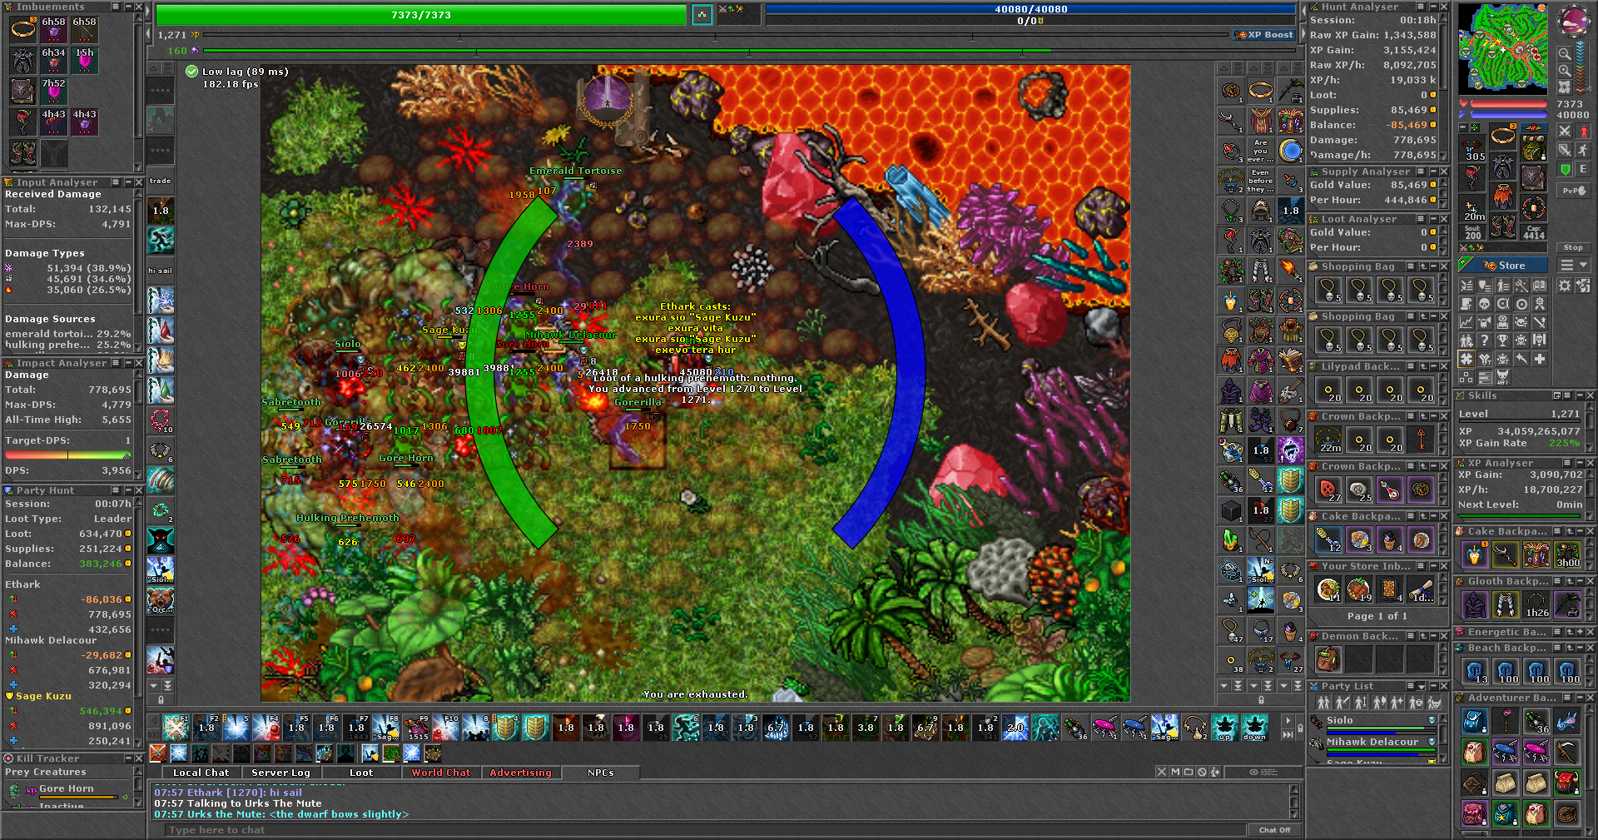The image size is (1598, 840).
Task: Toggle the Chat Off button
Action: tap(1274, 830)
